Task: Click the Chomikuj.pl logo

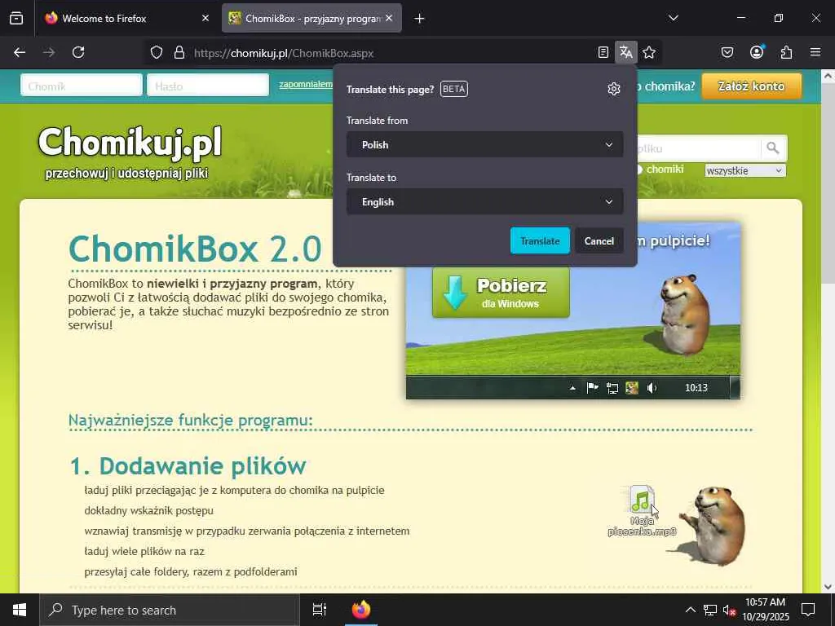Action: (130, 143)
